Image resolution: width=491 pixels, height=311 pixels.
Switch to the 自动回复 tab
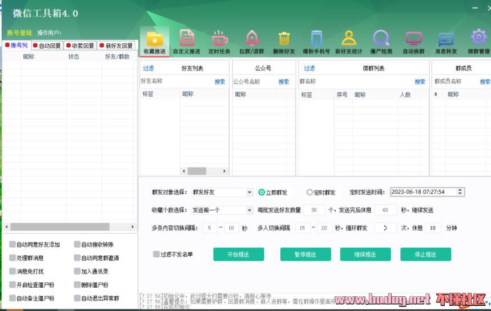pyautogui.click(x=47, y=46)
